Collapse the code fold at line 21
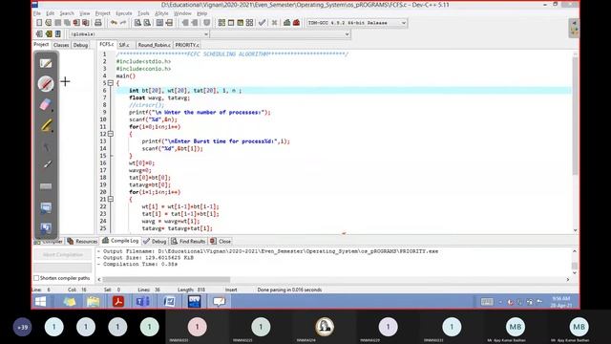 pyautogui.click(x=111, y=199)
